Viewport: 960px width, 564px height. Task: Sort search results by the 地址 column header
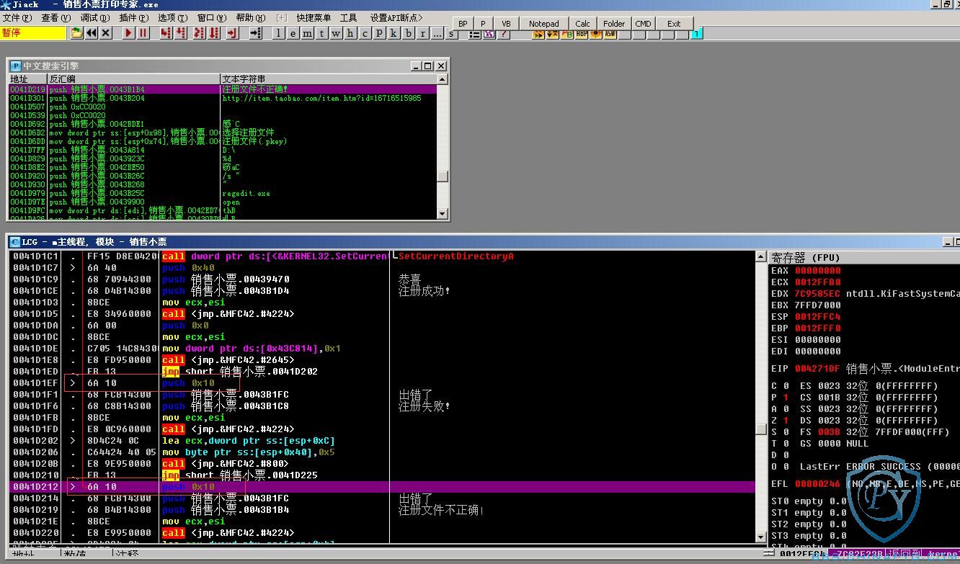coord(28,79)
